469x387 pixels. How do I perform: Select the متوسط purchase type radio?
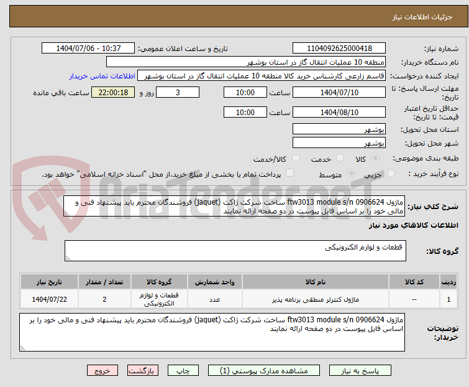pyautogui.click(x=351, y=174)
